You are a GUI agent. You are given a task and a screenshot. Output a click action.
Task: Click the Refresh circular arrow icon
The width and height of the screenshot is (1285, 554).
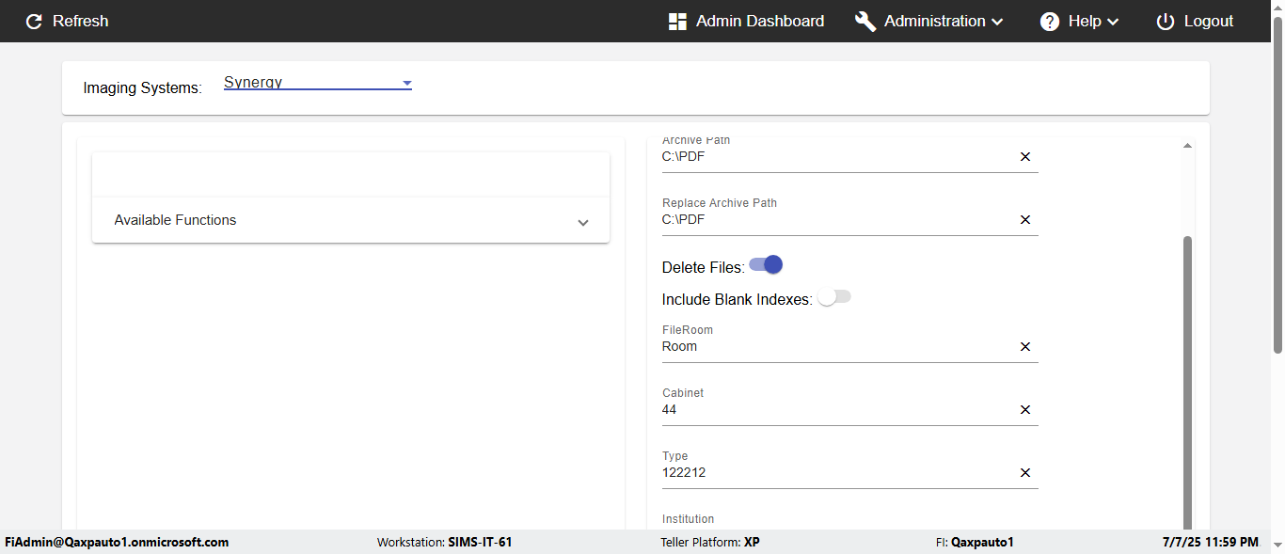[34, 22]
